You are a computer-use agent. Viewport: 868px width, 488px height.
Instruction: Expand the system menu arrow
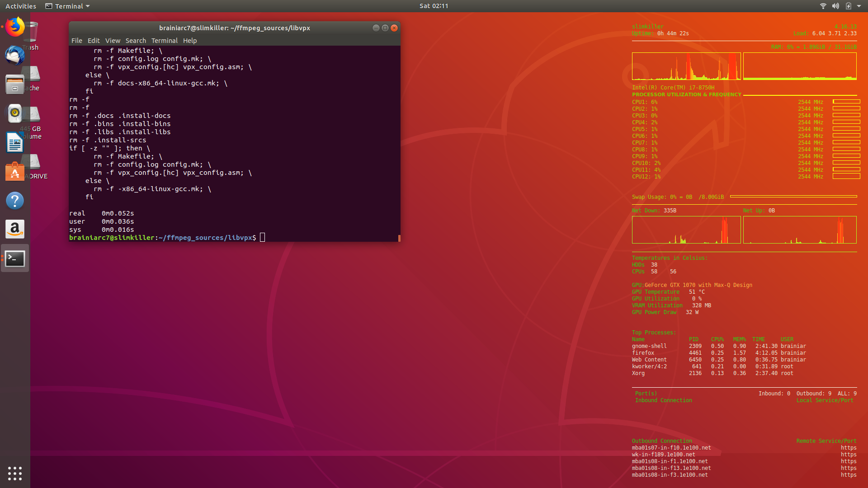coord(859,6)
